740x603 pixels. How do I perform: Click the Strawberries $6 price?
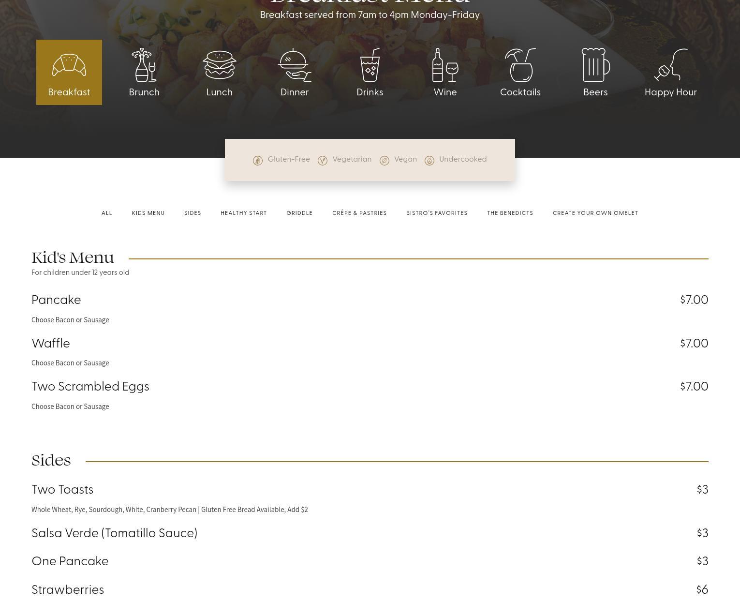tap(702, 590)
